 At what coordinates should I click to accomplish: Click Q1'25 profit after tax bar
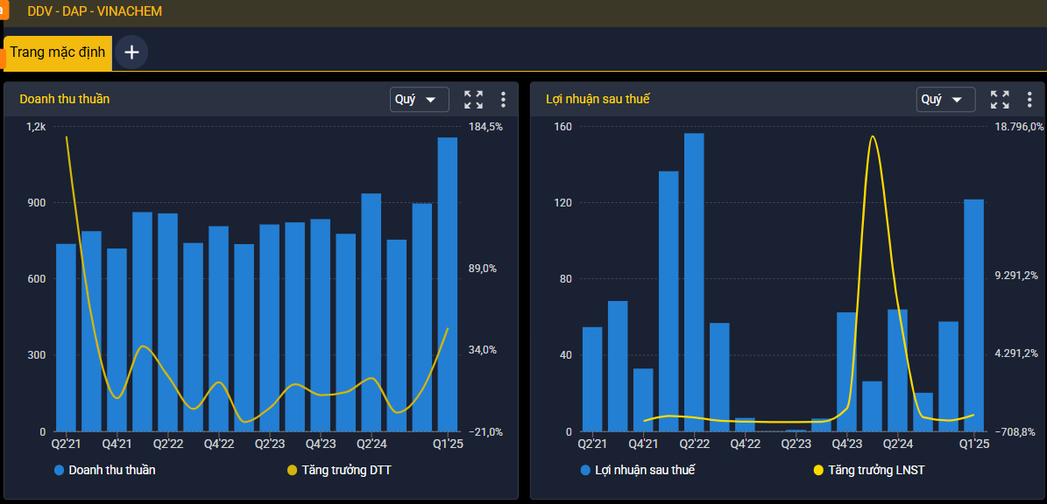point(973,315)
